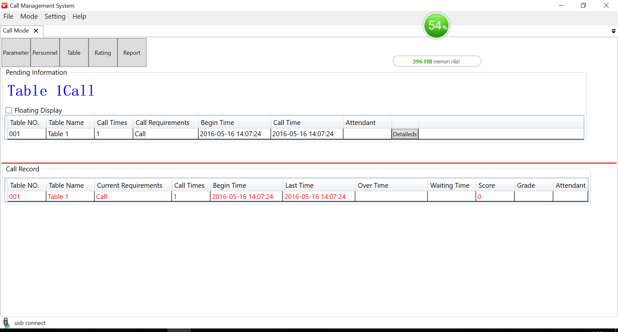Close the Call Mode tab
The height and width of the screenshot is (332, 618).
(36, 31)
